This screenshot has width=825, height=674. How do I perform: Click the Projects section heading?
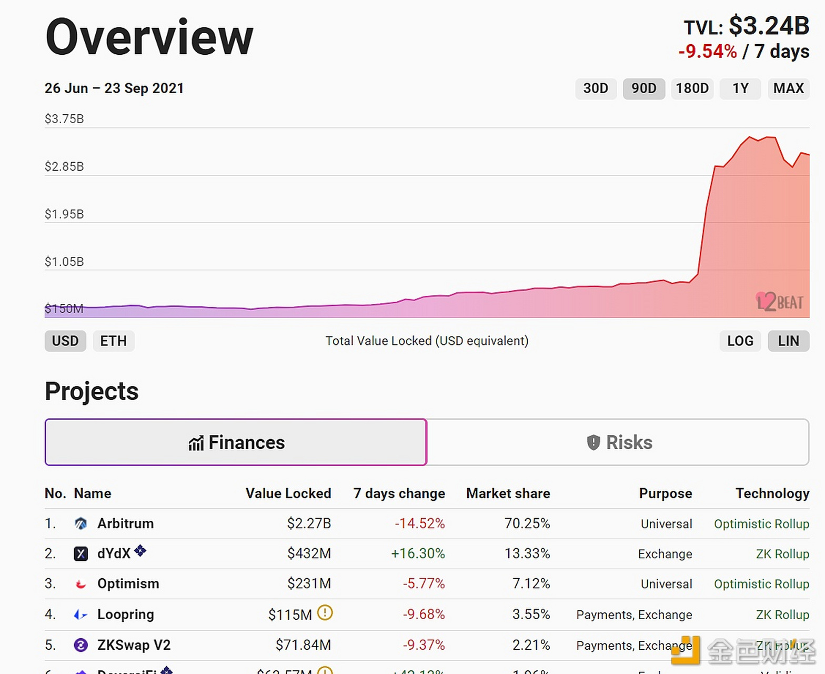point(92,391)
